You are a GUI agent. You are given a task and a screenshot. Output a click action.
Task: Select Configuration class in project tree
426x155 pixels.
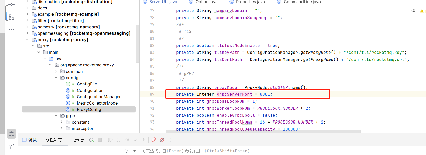click(90, 90)
